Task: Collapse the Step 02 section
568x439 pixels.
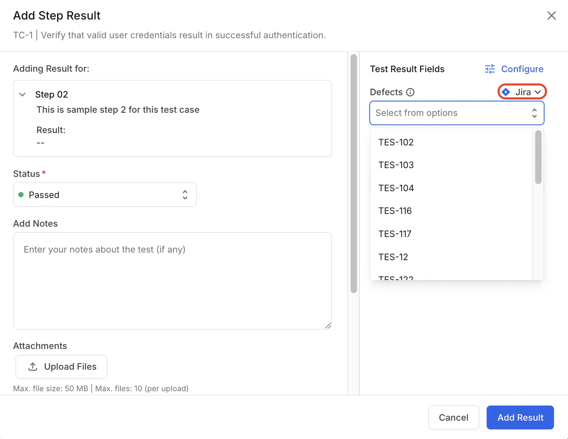Action: [x=23, y=94]
